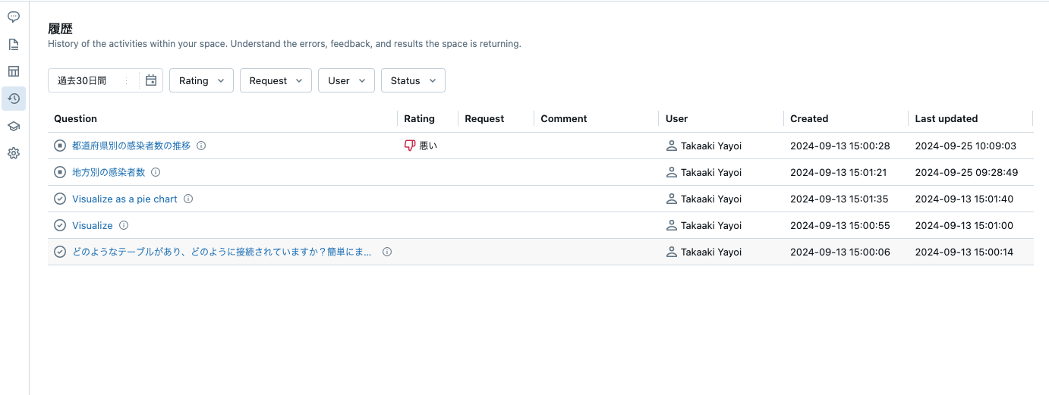Click user icon in the 2024-09-13 15:00:06 row
Viewport: 1049px width, 395px height.
[x=671, y=252]
